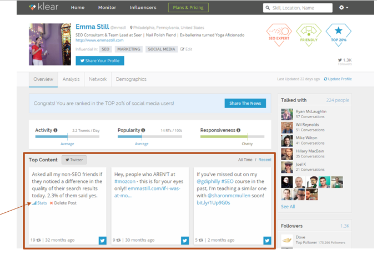
Task: Expand See All conversations list
Action: point(288,206)
